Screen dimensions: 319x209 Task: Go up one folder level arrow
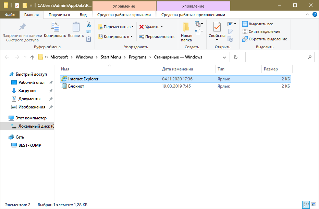tap(32, 57)
